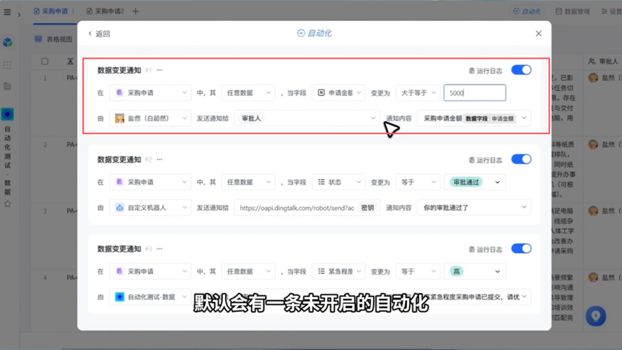
Task: Click the 密钥 tag in the webhook field
Action: [367, 208]
